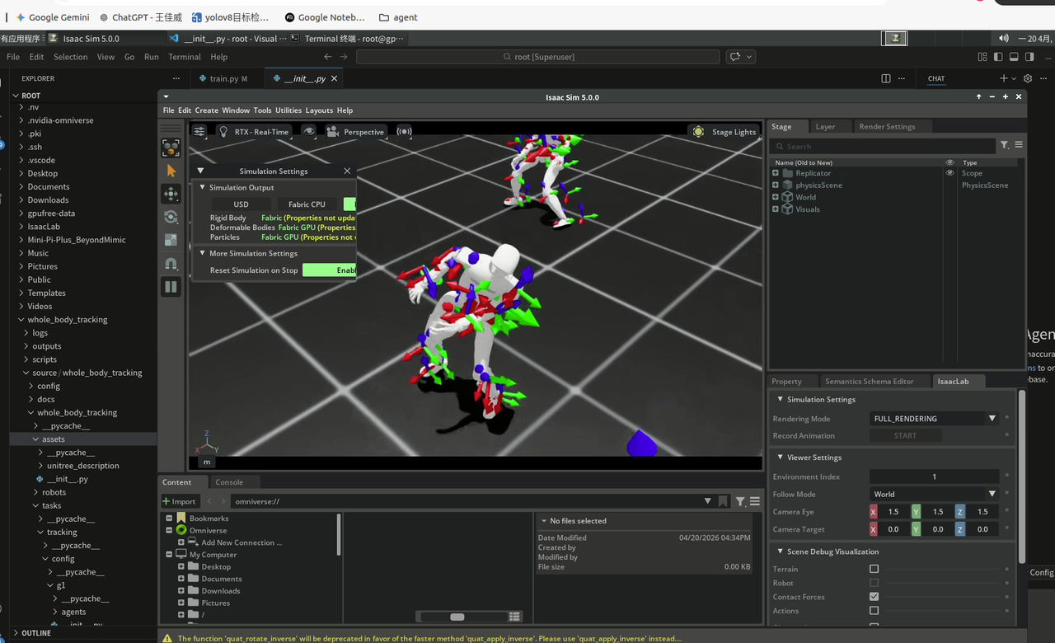Open viewport settings sliders icon
Viewport: 1055px width, 643px height.
point(199,131)
